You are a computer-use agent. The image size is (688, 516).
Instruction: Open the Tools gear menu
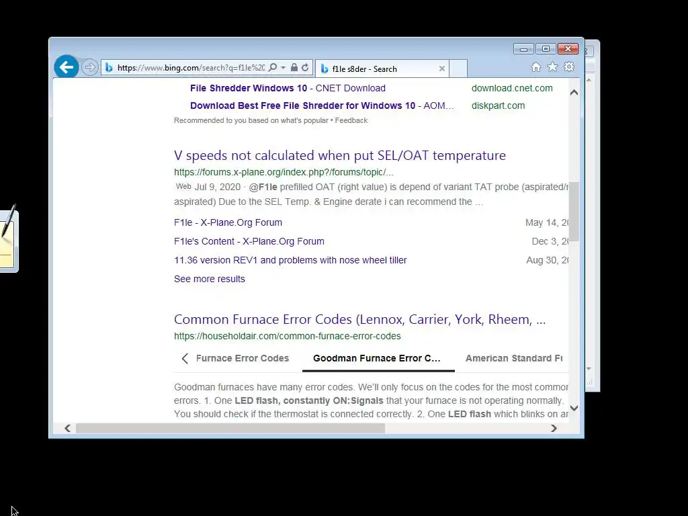[569, 67]
